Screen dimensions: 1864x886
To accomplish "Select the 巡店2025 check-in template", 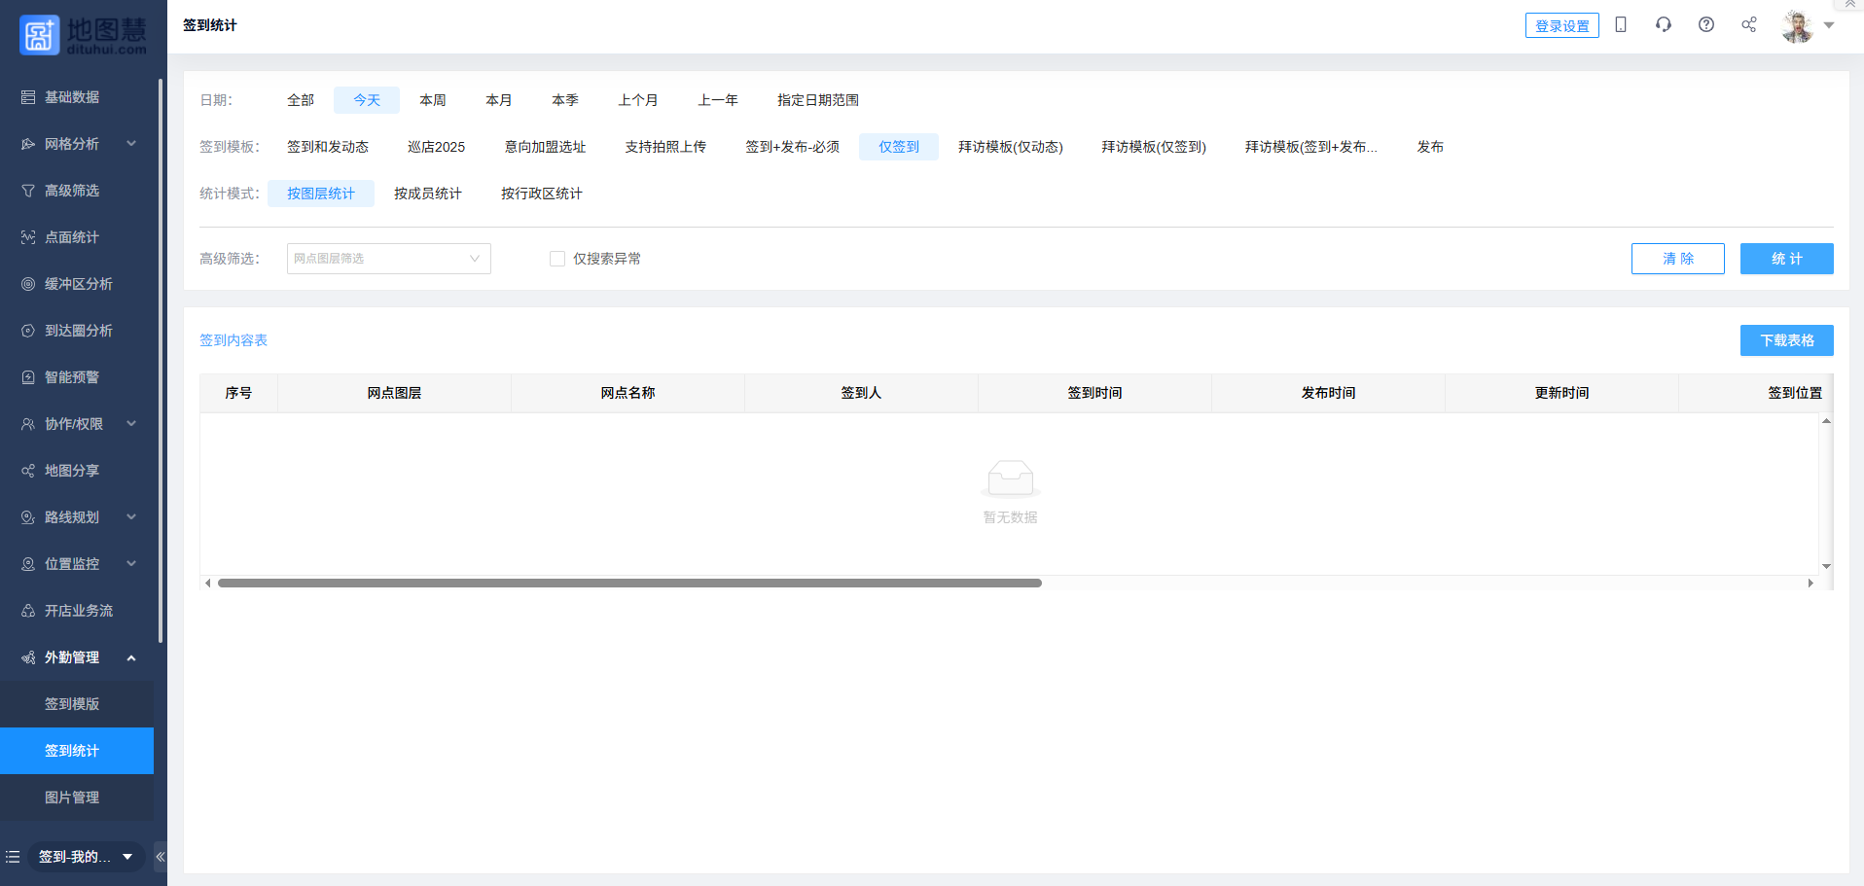I will 436,147.
